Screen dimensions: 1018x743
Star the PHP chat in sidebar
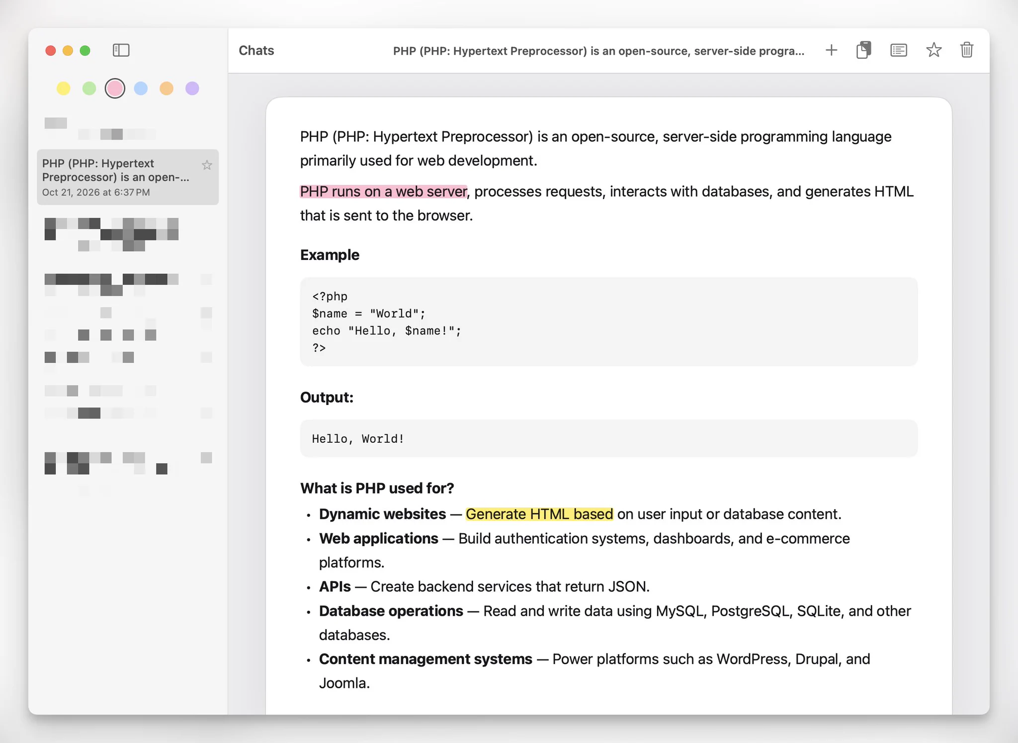point(207,165)
